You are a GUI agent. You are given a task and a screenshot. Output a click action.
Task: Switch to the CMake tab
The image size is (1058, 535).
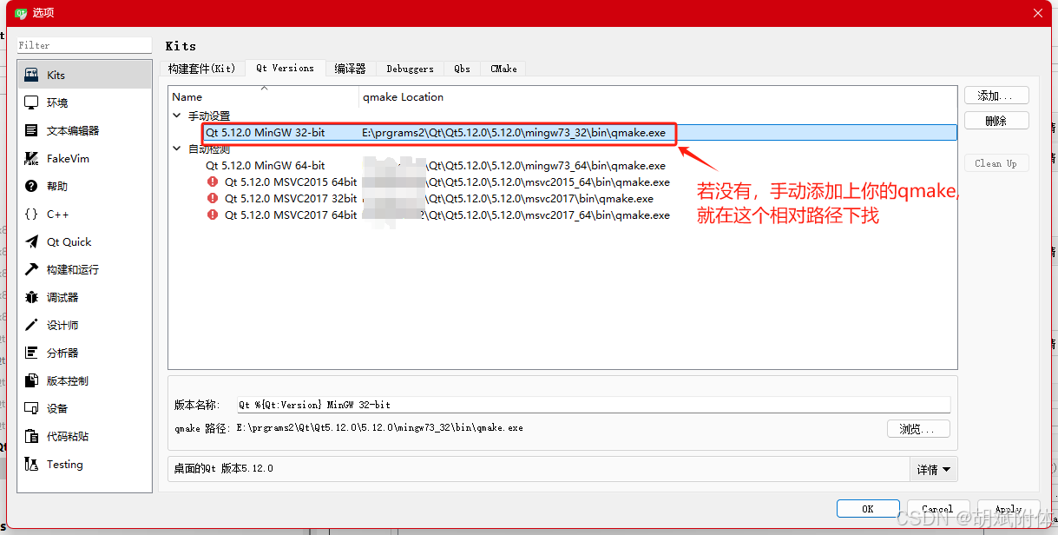coord(503,69)
